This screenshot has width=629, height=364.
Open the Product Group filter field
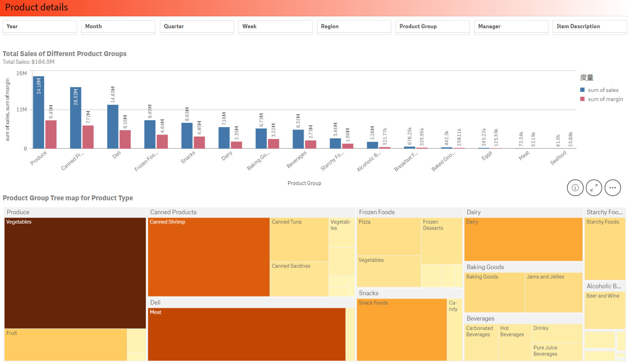pyautogui.click(x=432, y=27)
